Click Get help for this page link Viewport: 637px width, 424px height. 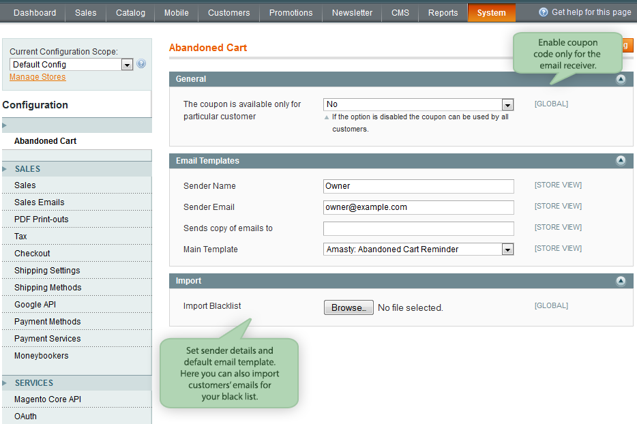[x=591, y=12]
